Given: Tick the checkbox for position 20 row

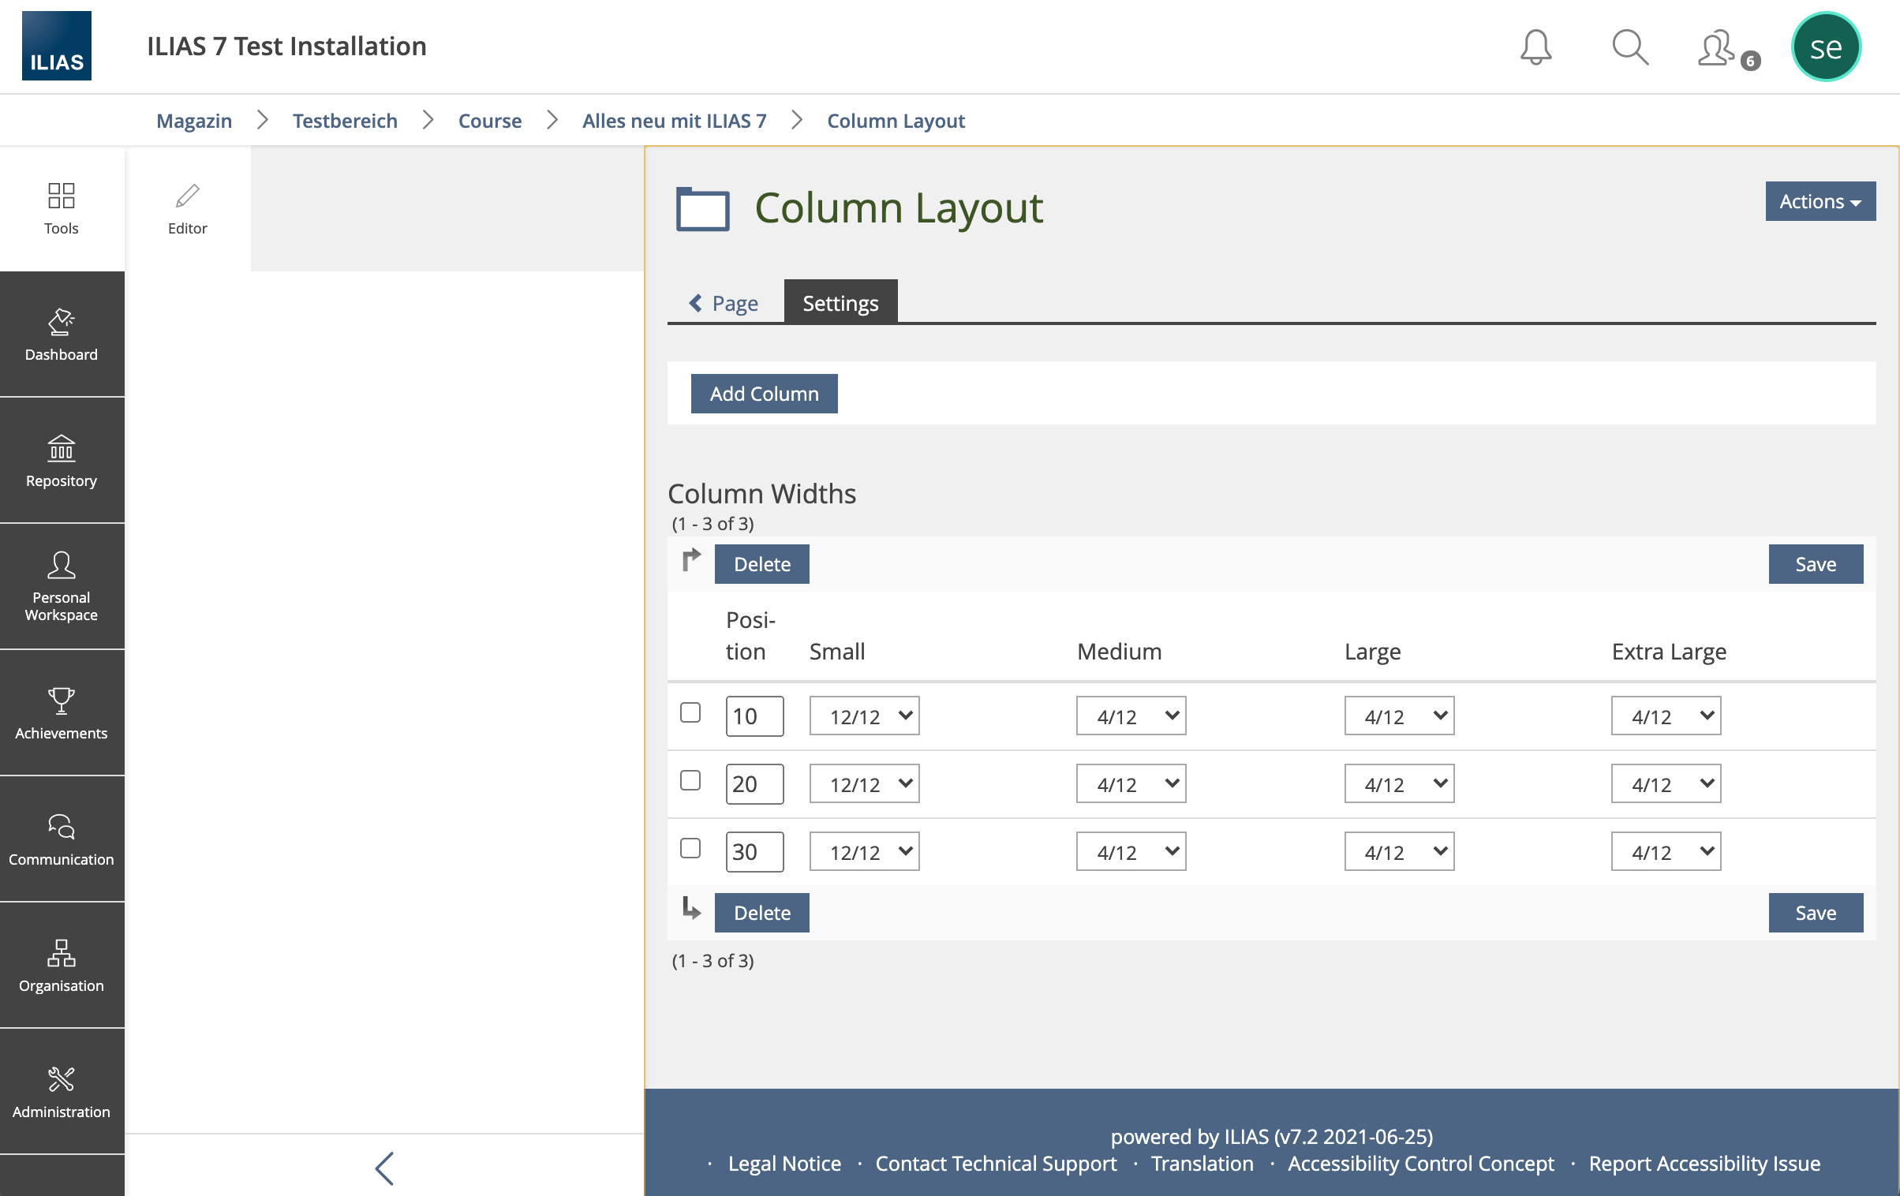Looking at the screenshot, I should [x=690, y=780].
